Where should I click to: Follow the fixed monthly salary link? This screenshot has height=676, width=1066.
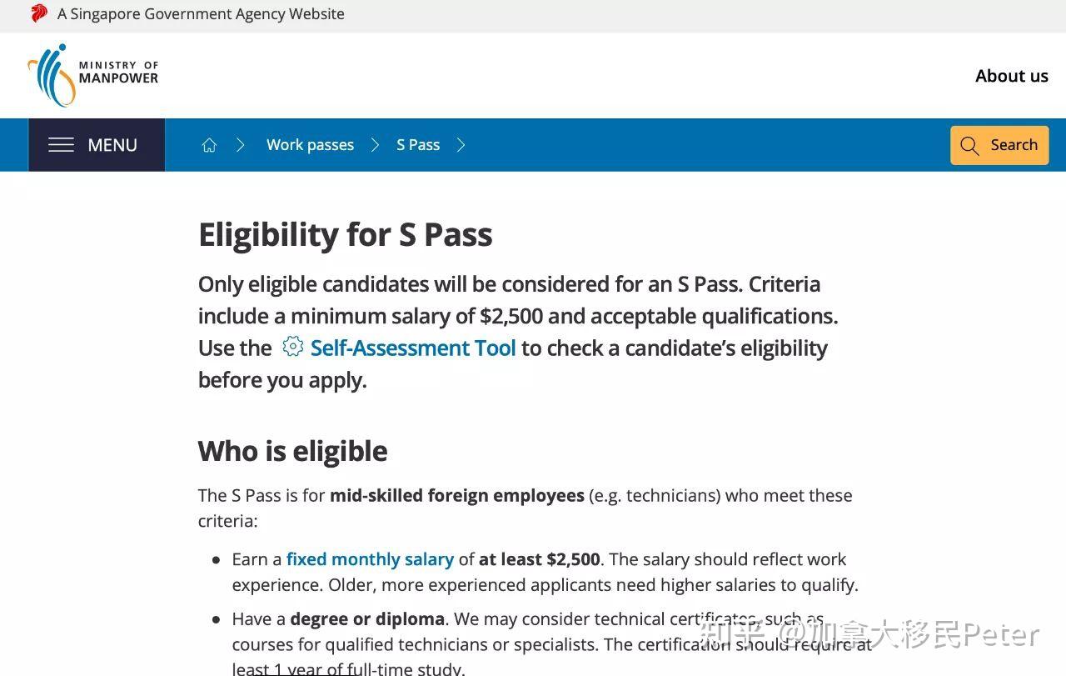pos(370,559)
